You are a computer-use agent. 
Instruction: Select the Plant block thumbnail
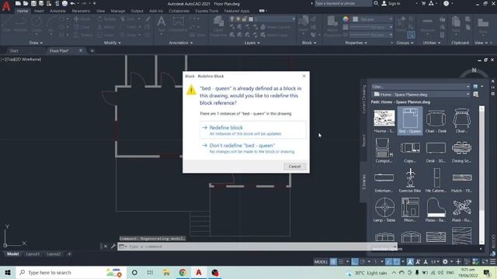pyautogui.click(x=462, y=210)
